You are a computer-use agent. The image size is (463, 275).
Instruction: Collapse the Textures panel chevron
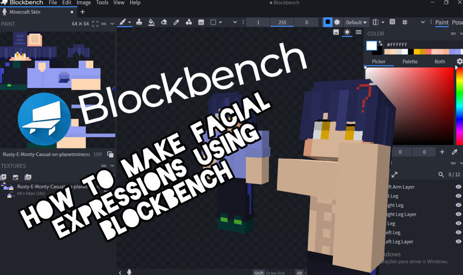(x=112, y=166)
